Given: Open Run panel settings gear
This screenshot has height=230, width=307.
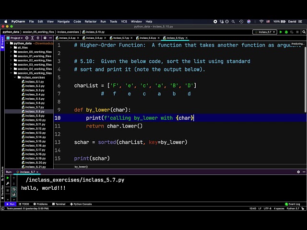Looking at the screenshot, I should click(x=298, y=172).
